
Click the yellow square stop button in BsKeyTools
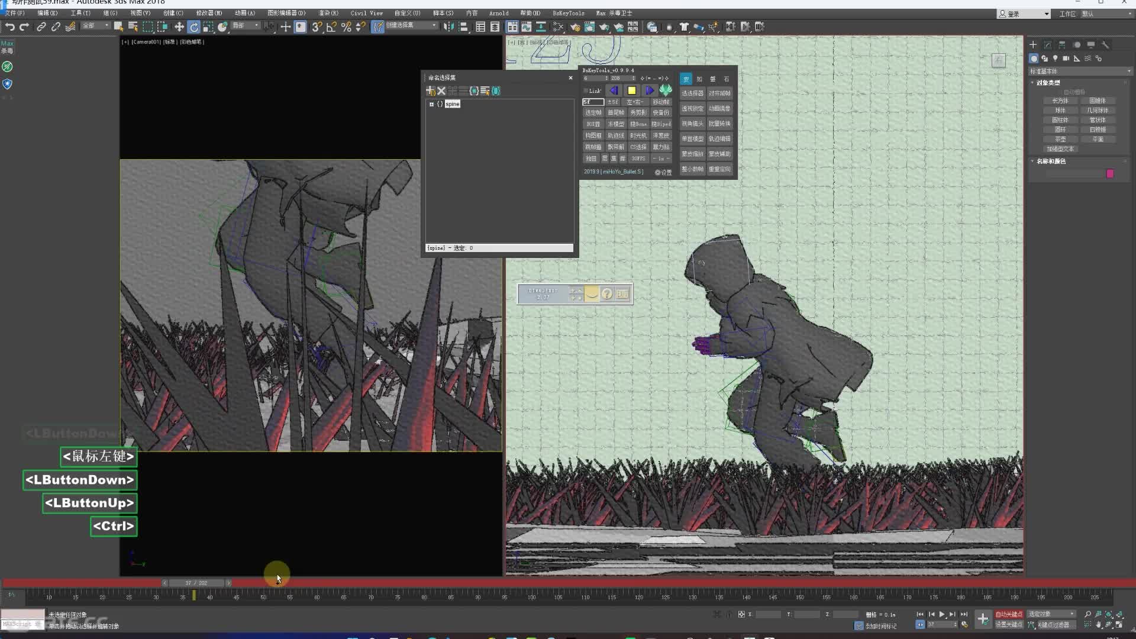tap(631, 91)
